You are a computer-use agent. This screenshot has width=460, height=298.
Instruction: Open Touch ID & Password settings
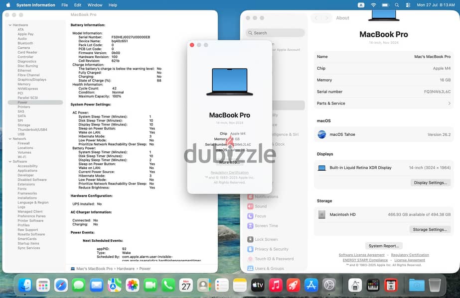pyautogui.click(x=271, y=259)
